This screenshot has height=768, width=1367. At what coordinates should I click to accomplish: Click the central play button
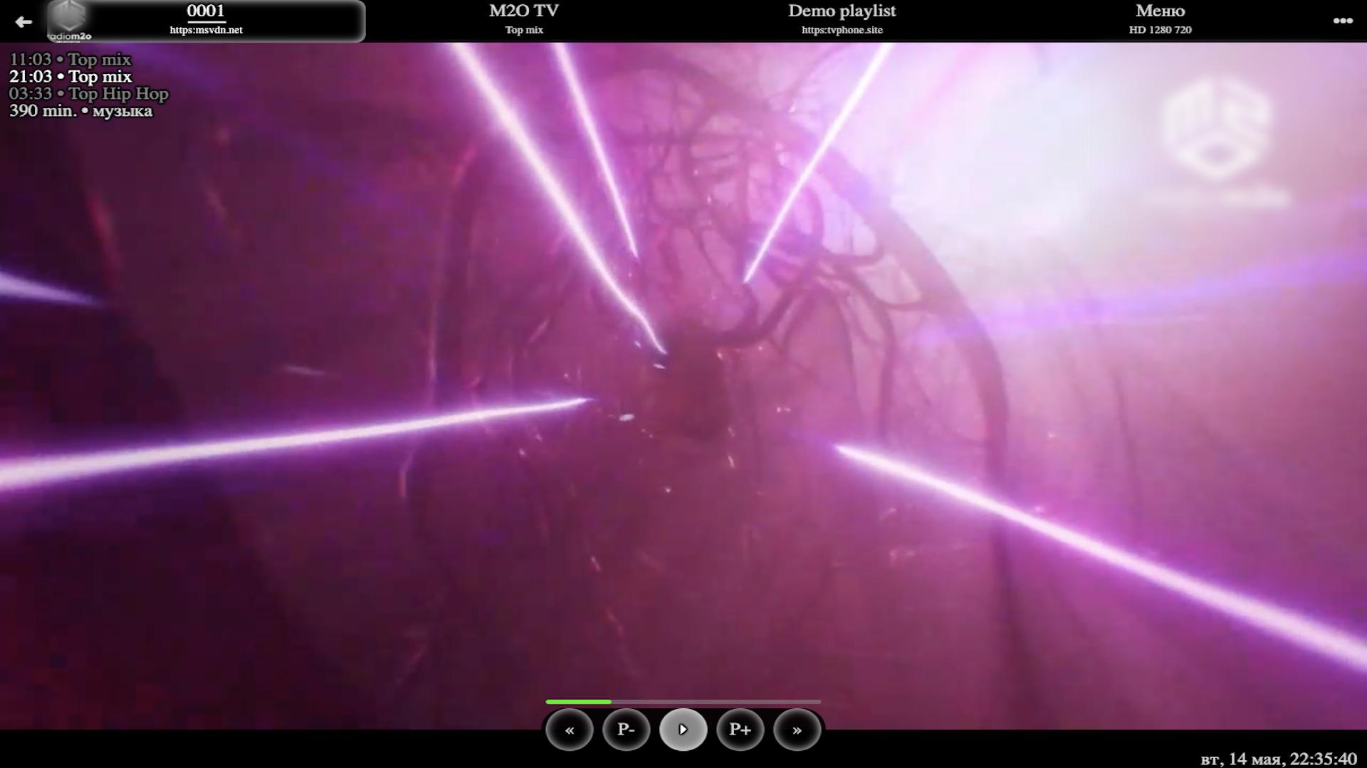683,730
